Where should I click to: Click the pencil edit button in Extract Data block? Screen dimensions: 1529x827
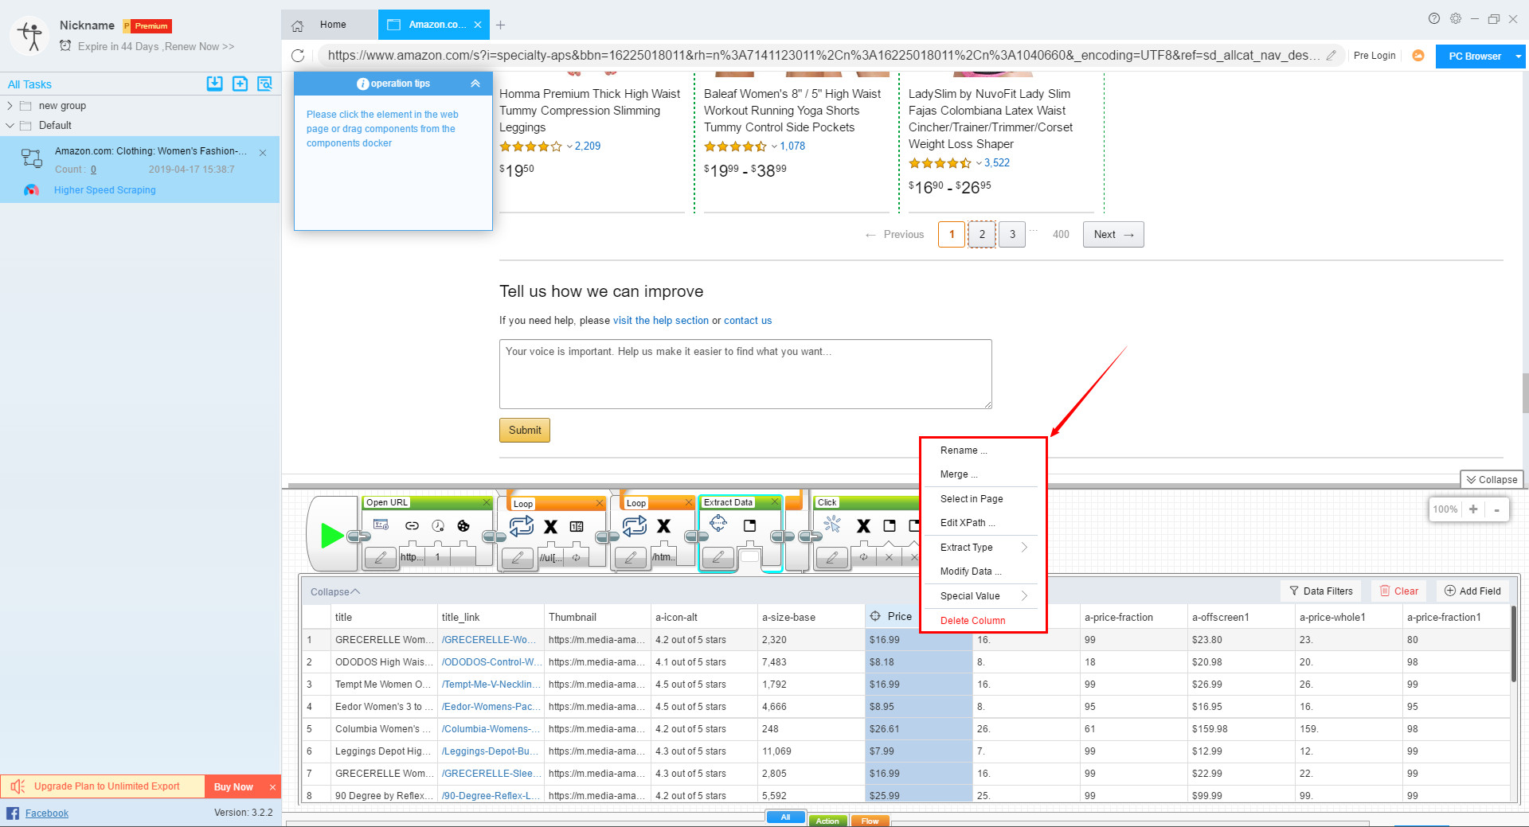tap(718, 557)
